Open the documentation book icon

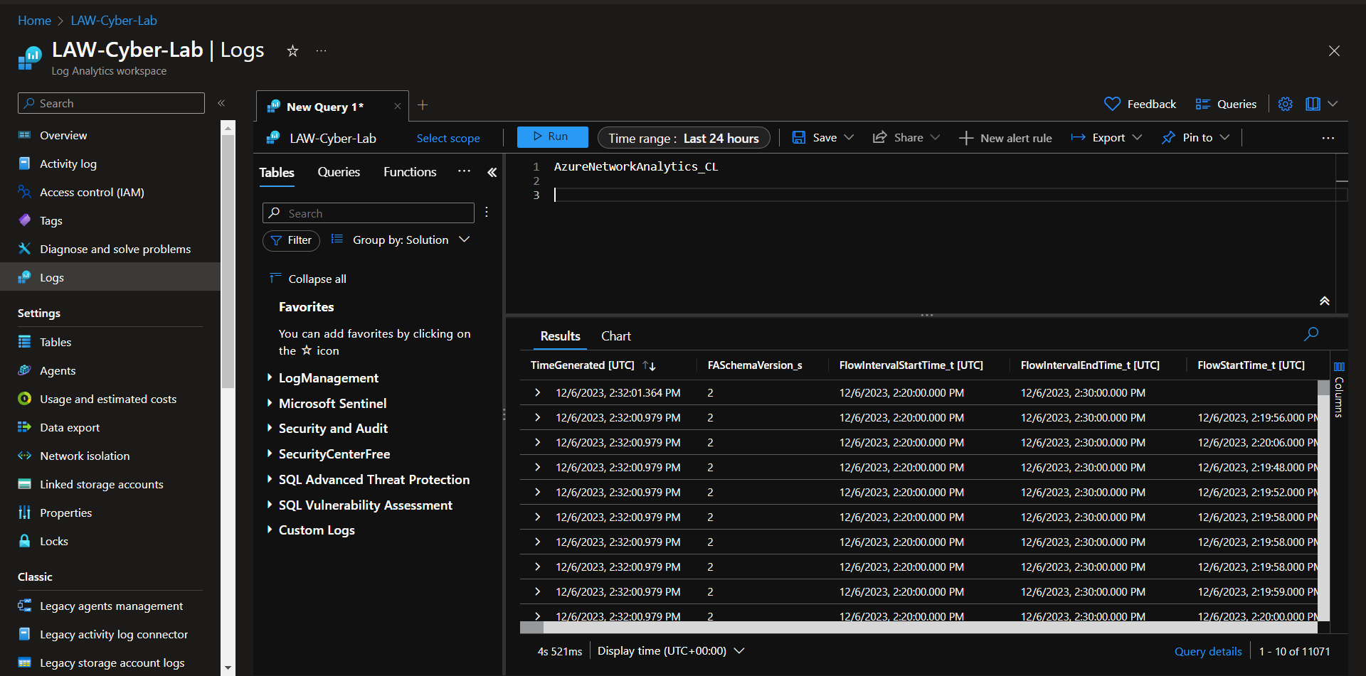pyautogui.click(x=1313, y=104)
